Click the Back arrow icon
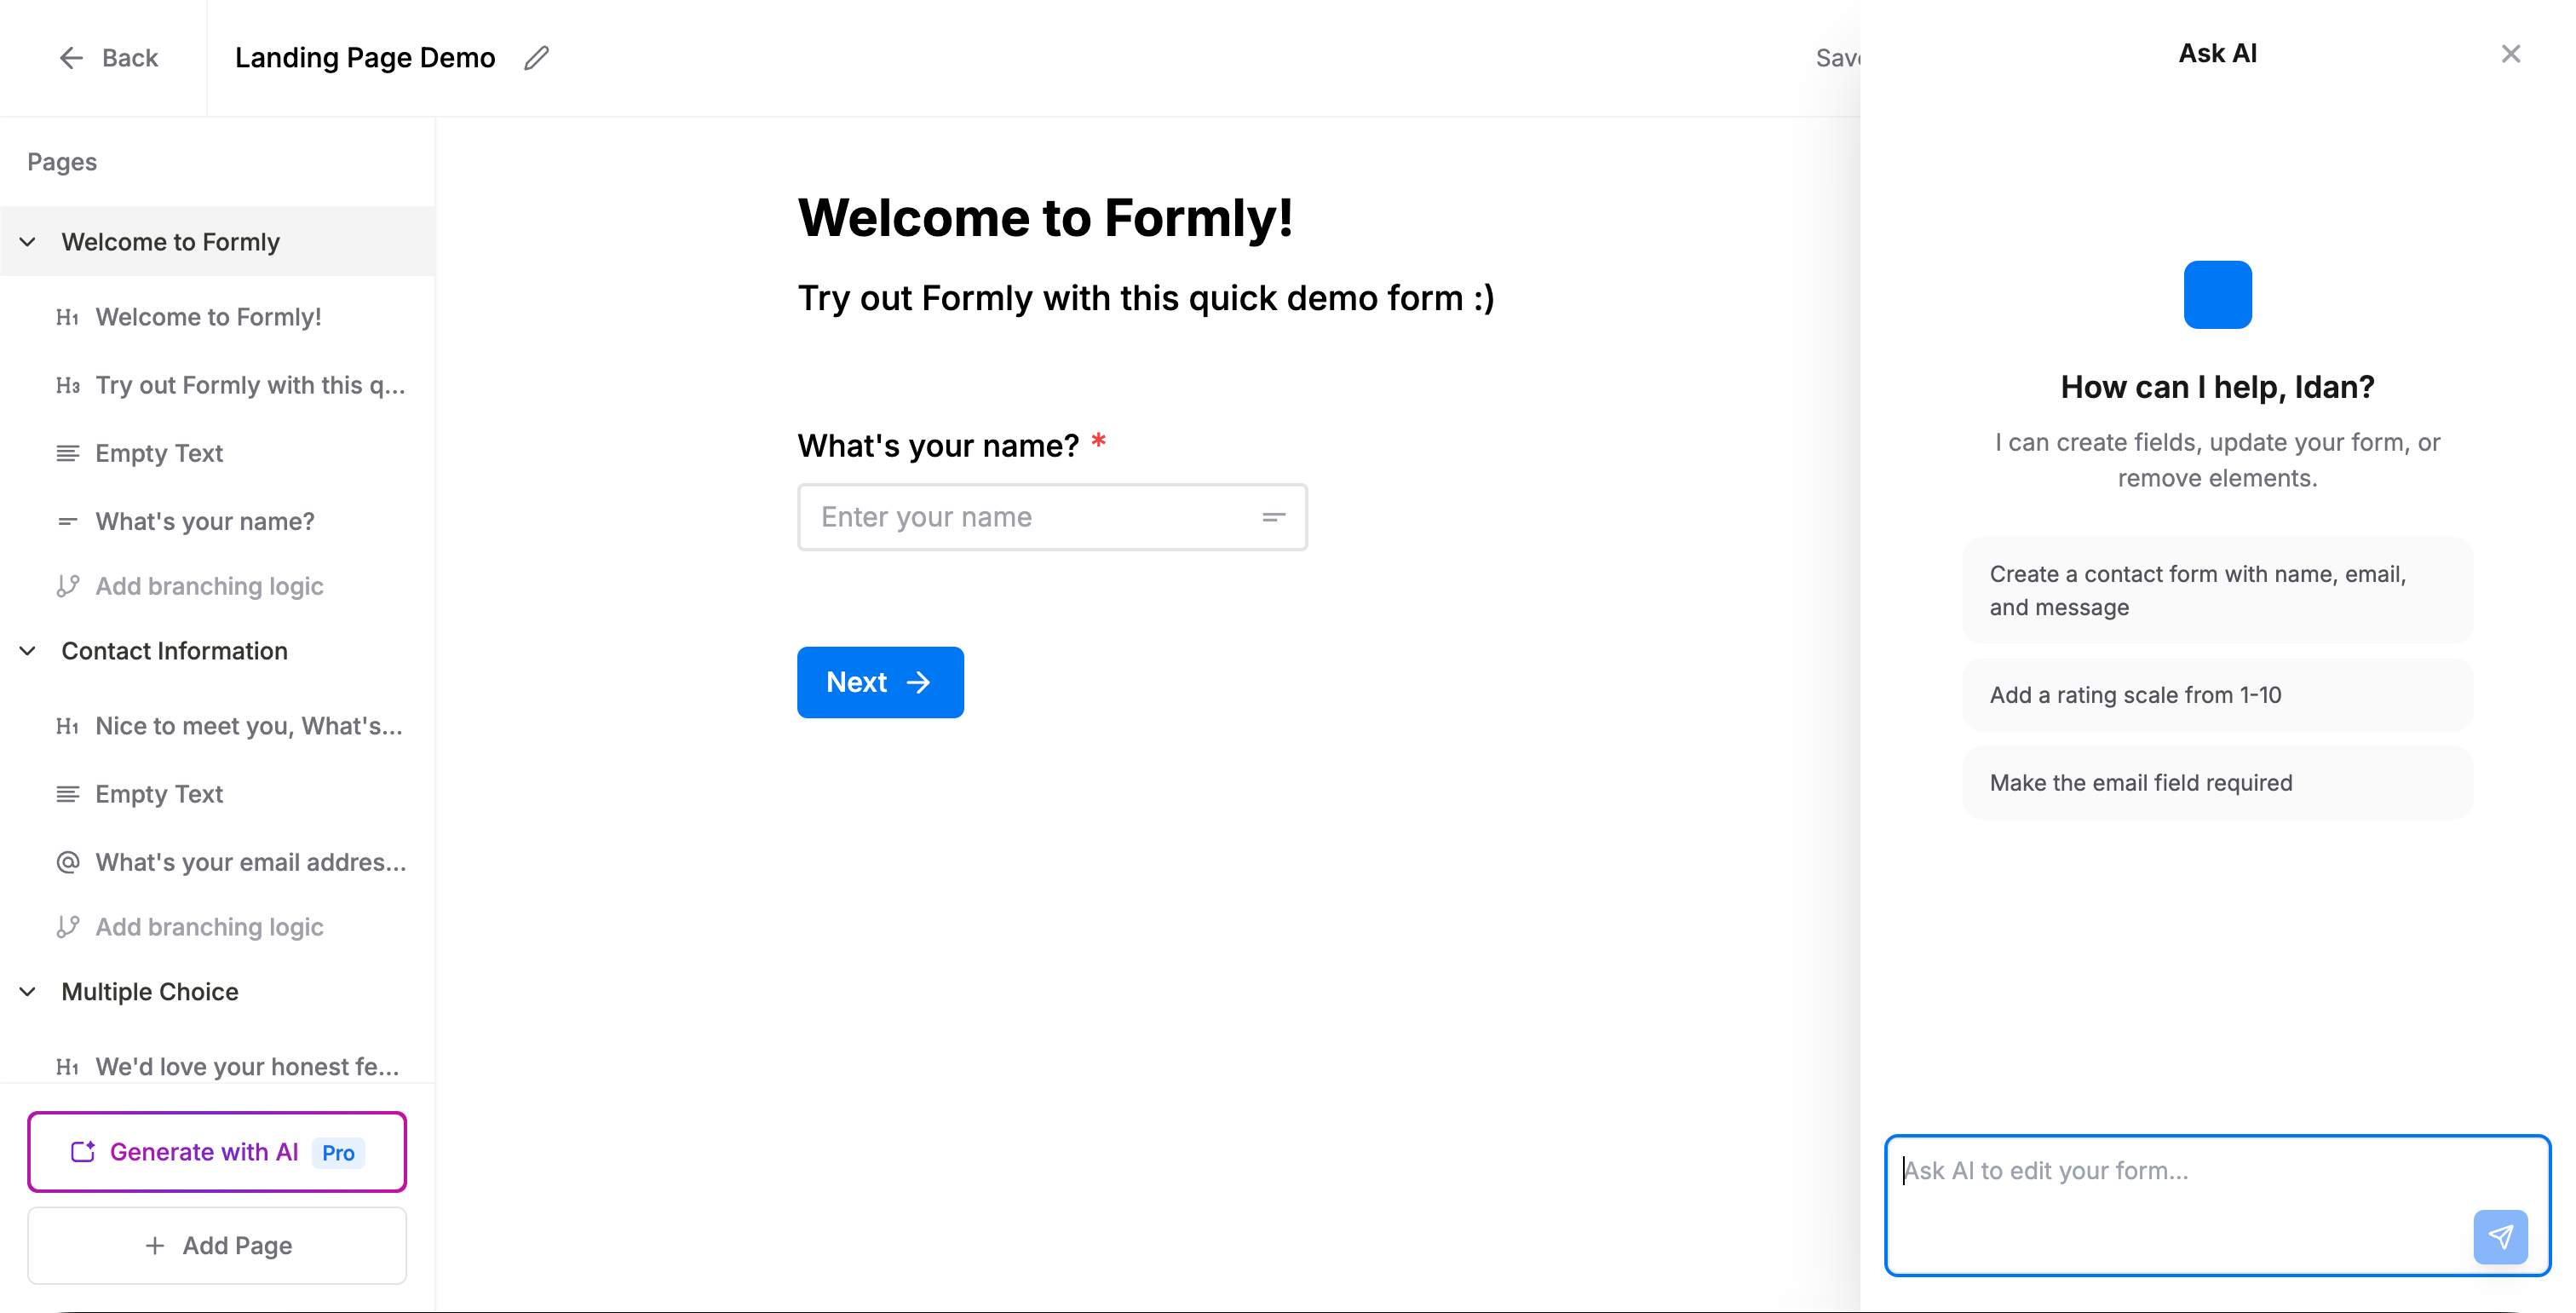The height and width of the screenshot is (1313, 2576). (x=70, y=58)
